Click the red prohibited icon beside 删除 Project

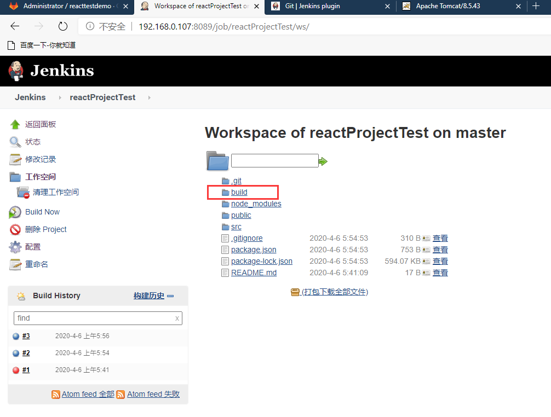[x=15, y=229]
